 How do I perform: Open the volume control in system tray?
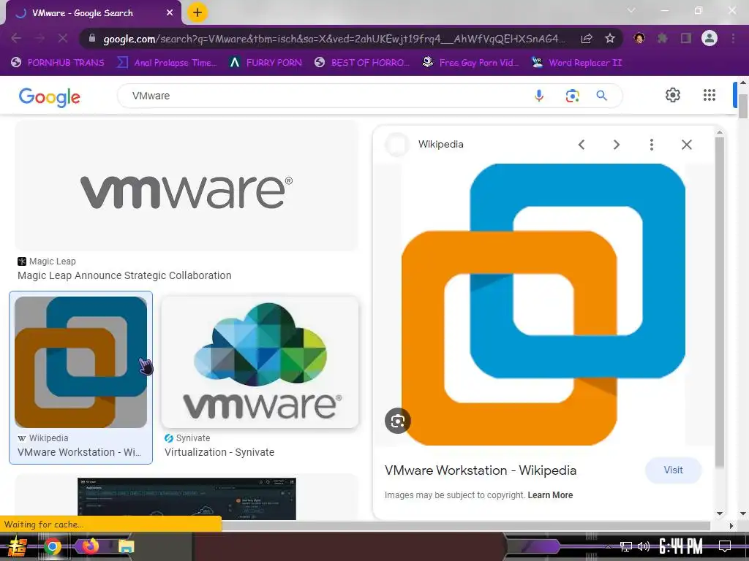[644, 546]
